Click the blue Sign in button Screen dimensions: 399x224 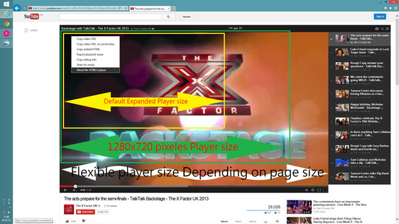click(x=380, y=17)
